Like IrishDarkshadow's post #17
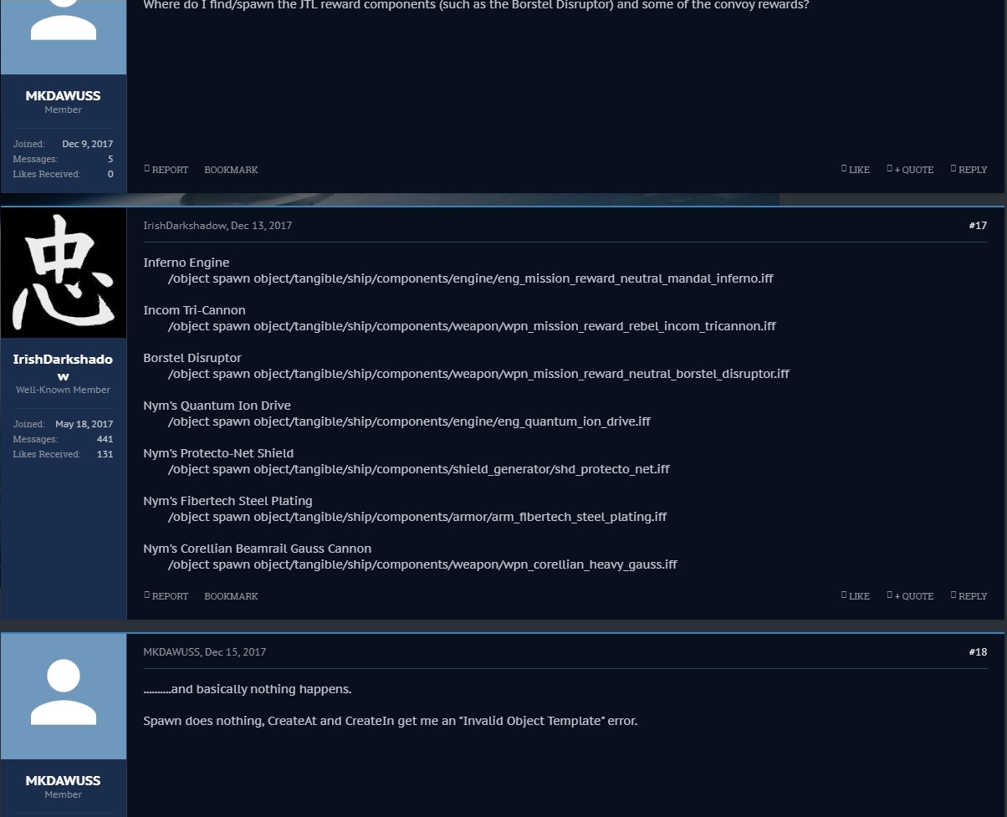Screen dimensions: 1007x817 [856, 596]
